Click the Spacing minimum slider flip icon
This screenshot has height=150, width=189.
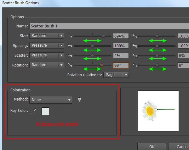click(70, 45)
